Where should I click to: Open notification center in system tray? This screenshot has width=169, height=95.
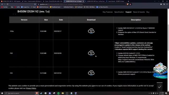pyautogui.click(x=166, y=93)
